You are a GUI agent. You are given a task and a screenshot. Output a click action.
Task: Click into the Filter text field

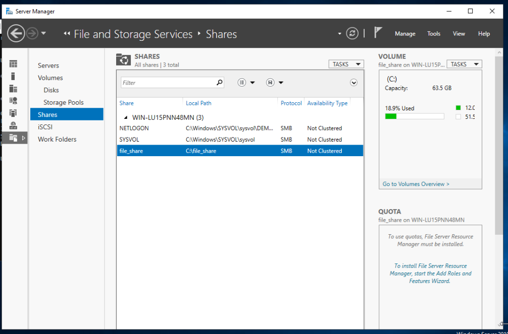[x=168, y=83]
